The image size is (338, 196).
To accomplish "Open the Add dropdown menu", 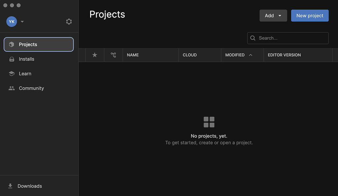I will [273, 16].
